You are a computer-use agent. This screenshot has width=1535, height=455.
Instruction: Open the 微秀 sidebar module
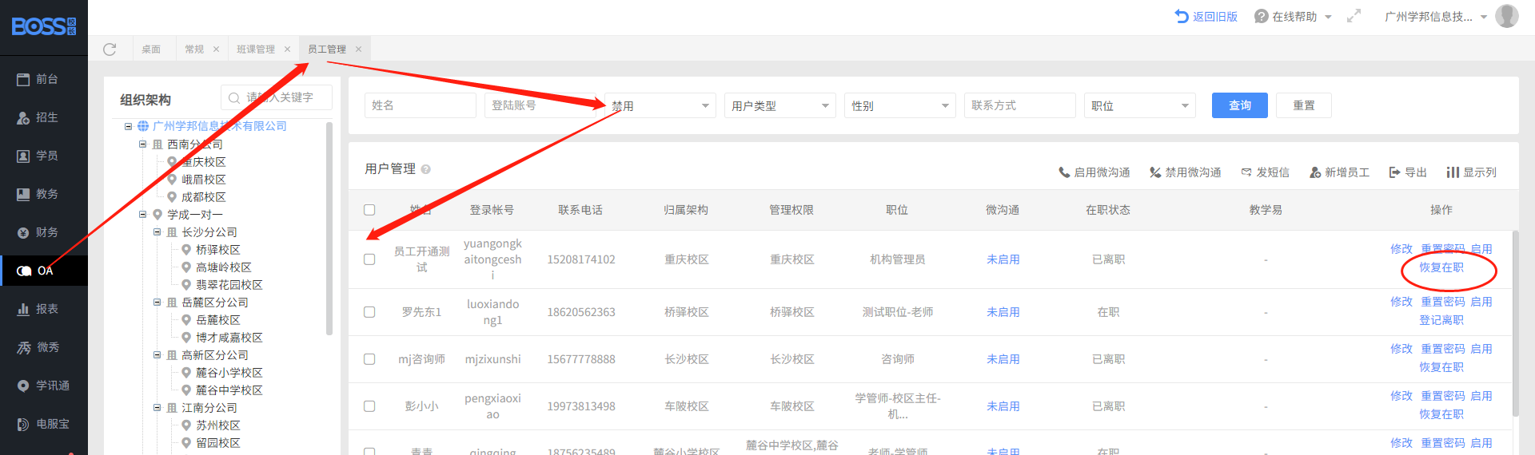(38, 347)
